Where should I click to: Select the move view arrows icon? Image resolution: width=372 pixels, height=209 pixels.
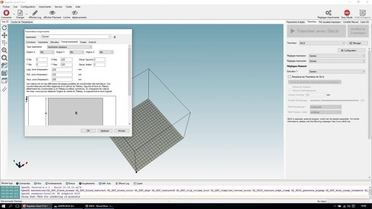[x=4, y=35]
